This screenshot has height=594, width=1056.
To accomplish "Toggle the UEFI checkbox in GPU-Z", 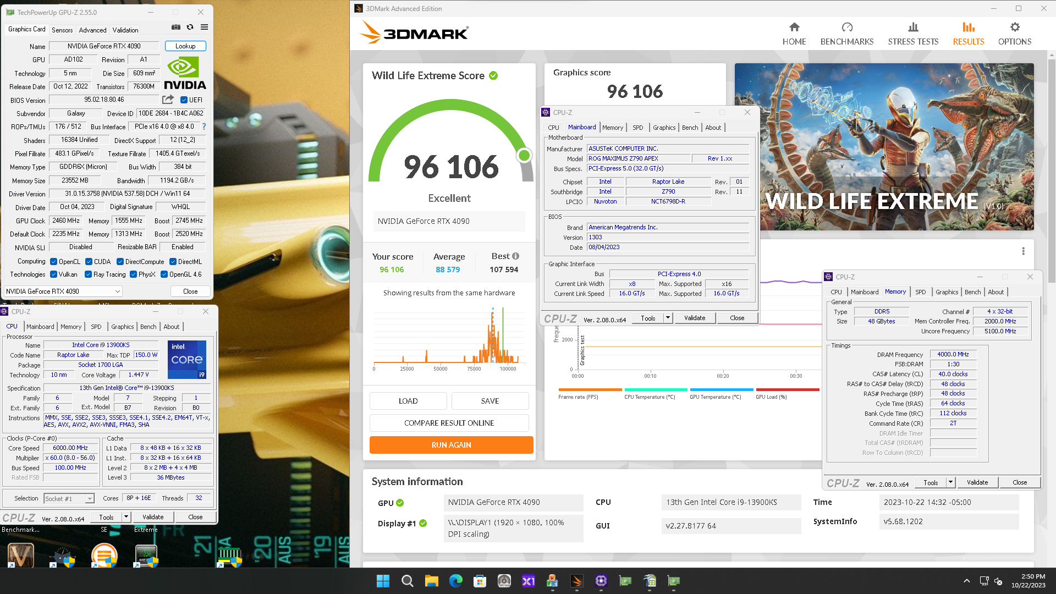I will [x=184, y=100].
